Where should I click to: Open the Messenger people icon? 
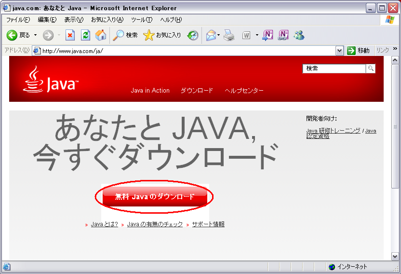point(299,35)
